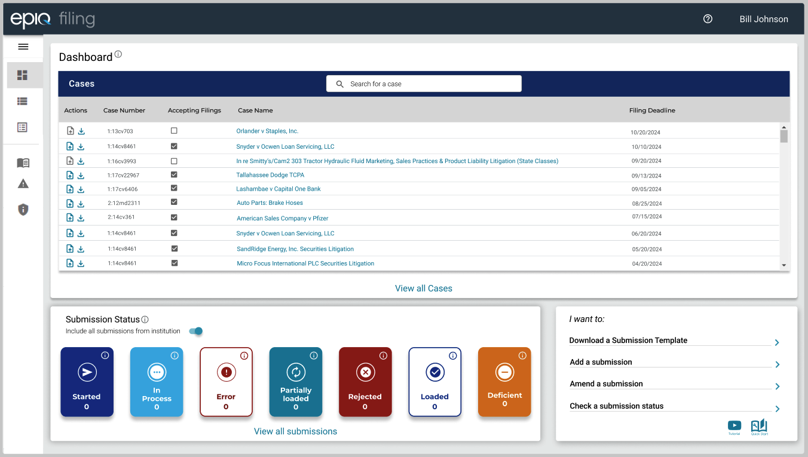Open the Bill Johnson user menu
The width and height of the screenshot is (808, 457).
(x=764, y=19)
